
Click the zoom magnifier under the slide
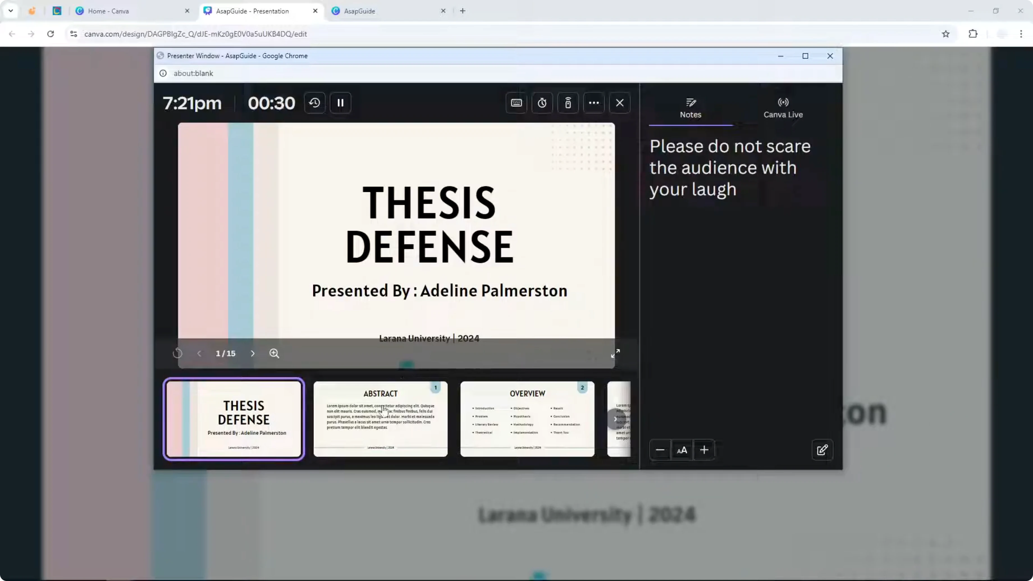coord(274,353)
